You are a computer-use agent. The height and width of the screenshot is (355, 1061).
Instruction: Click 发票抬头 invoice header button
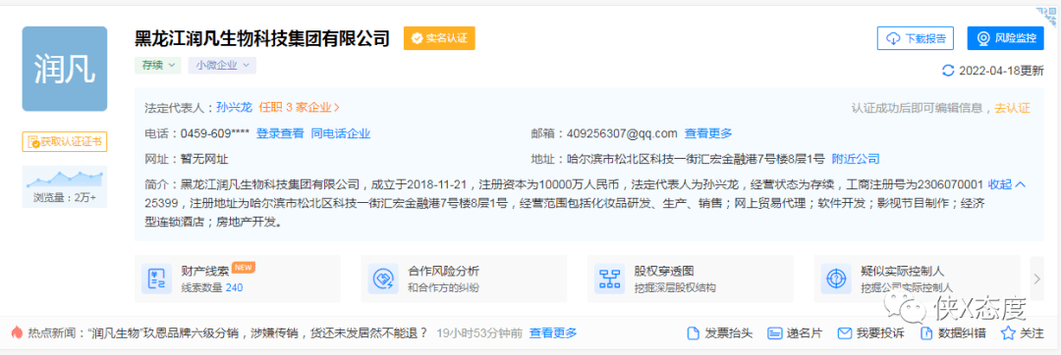719,333
